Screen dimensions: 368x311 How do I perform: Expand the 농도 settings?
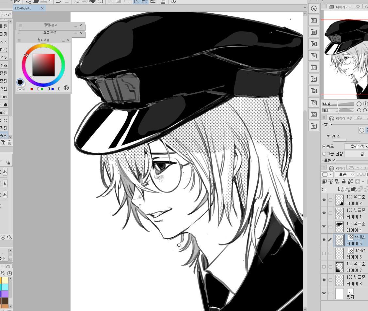point(324,146)
